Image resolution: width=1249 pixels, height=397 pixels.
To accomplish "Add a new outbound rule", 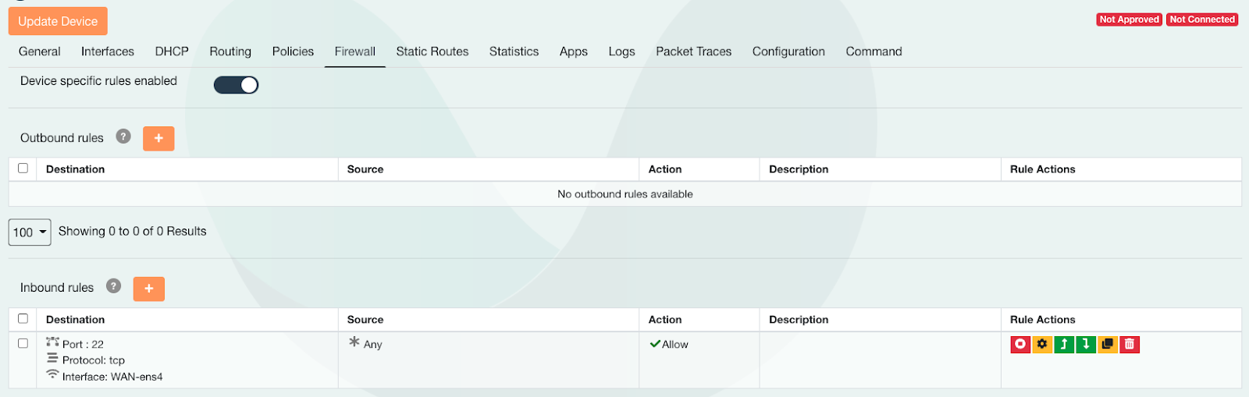I will point(158,138).
